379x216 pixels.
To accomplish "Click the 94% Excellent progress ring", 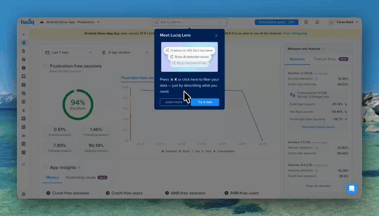I will click(x=78, y=104).
